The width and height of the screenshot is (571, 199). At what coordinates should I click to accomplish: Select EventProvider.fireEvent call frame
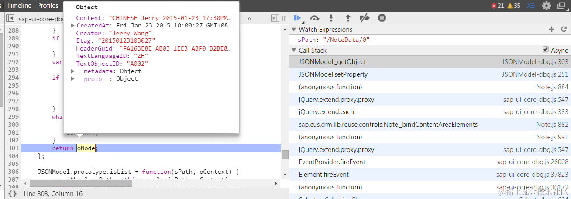pos(430,162)
